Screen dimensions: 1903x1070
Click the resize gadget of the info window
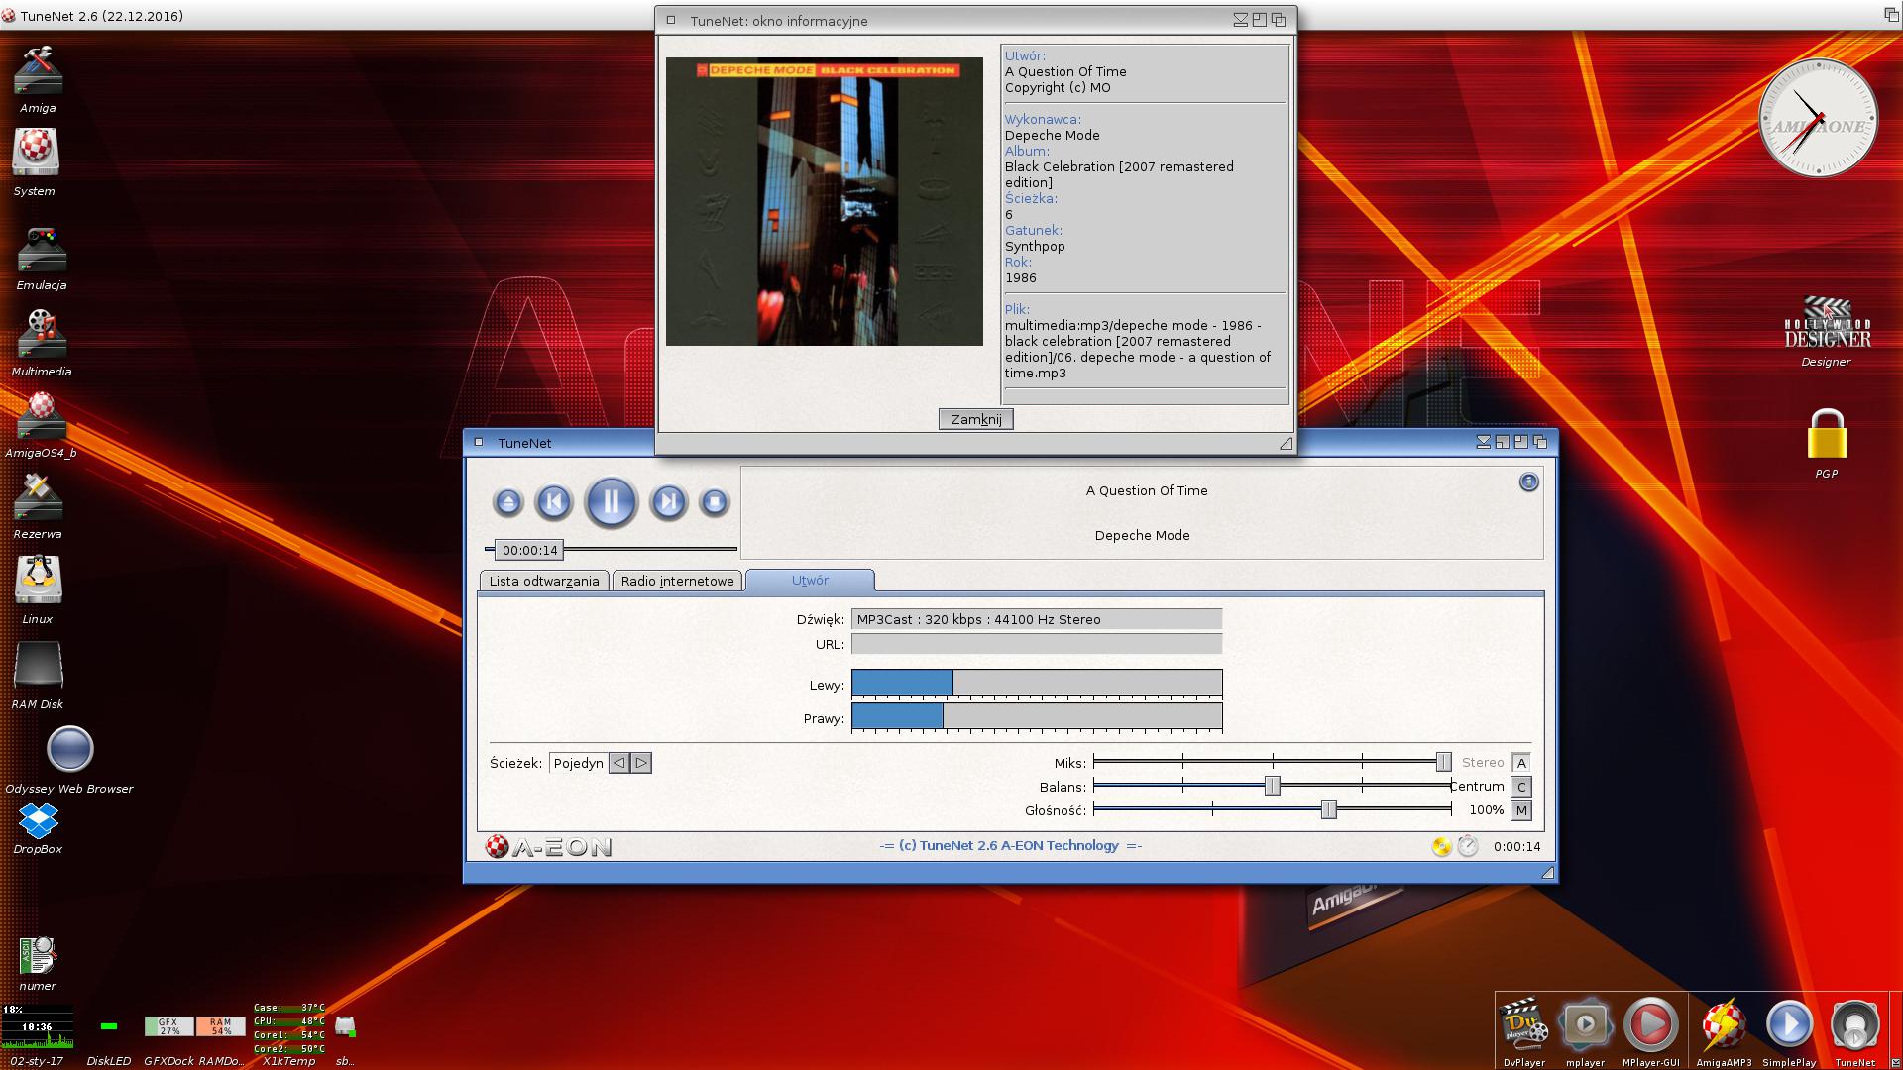[x=1286, y=444]
